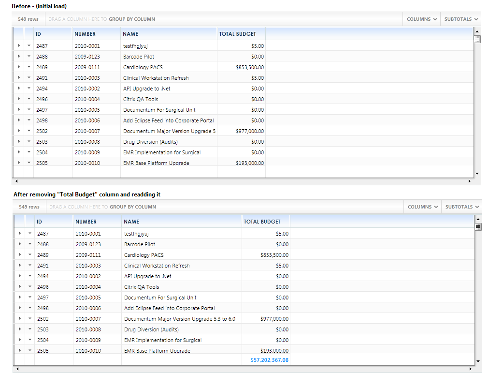Expand row 2494 in the Before grid

[18, 89]
